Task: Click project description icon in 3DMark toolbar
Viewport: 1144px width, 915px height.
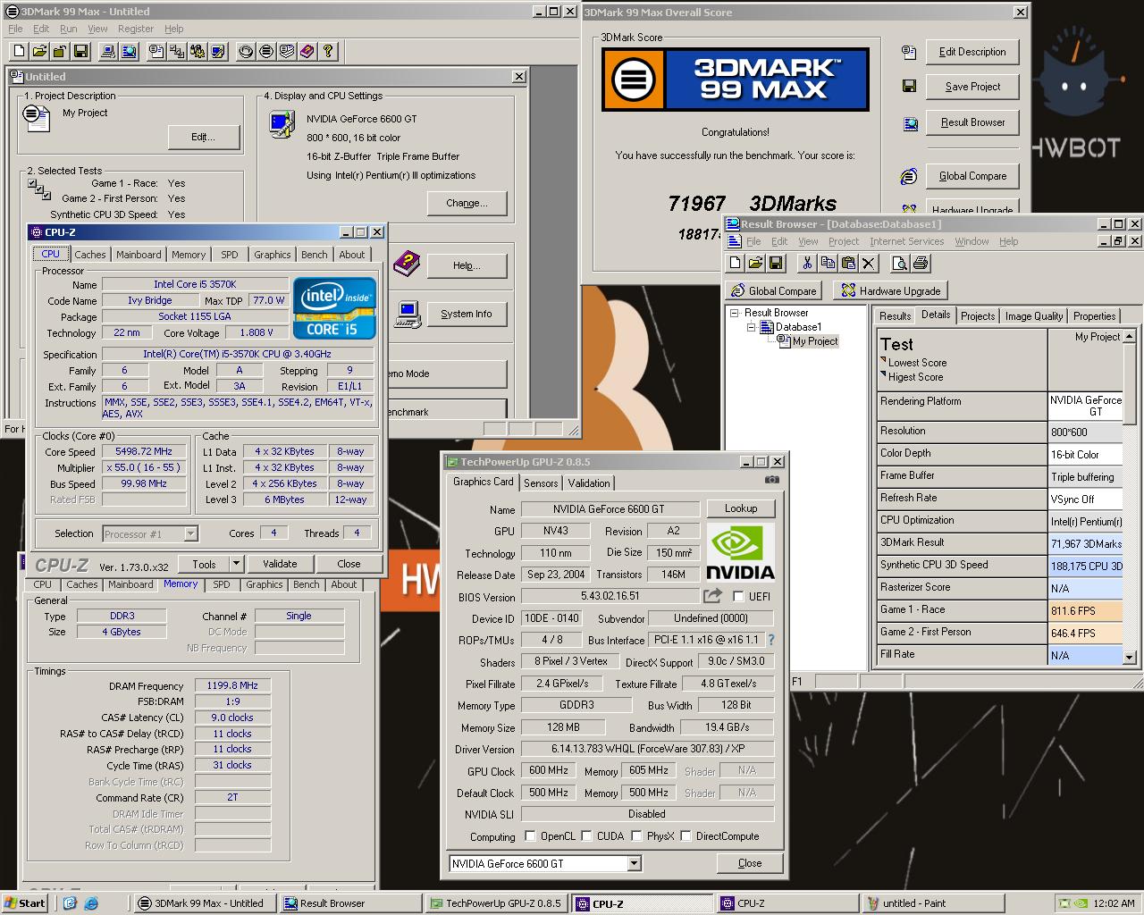Action: tap(156, 52)
